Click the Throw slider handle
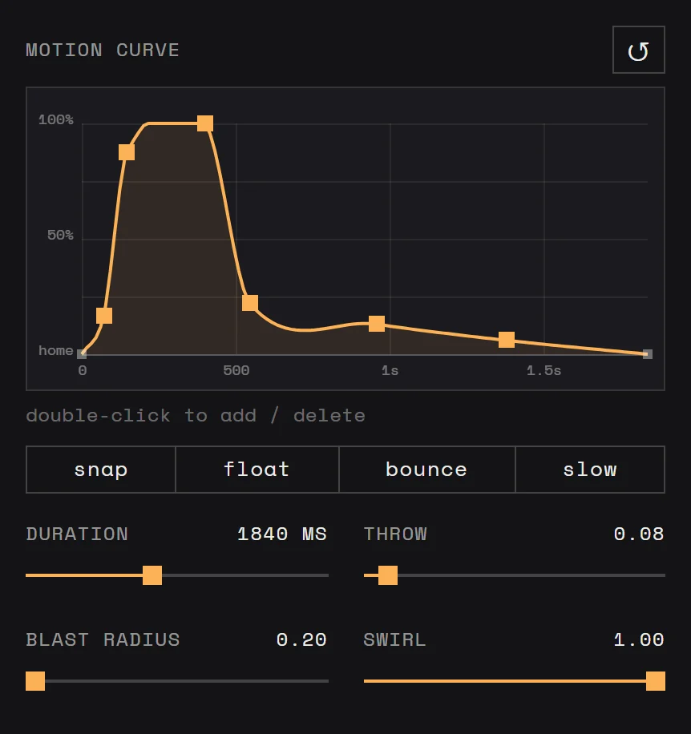Viewport: 691px width, 734px height. coord(388,575)
